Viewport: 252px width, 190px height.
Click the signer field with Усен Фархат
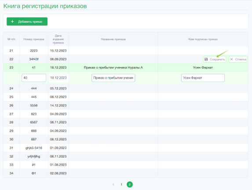(x=203, y=78)
